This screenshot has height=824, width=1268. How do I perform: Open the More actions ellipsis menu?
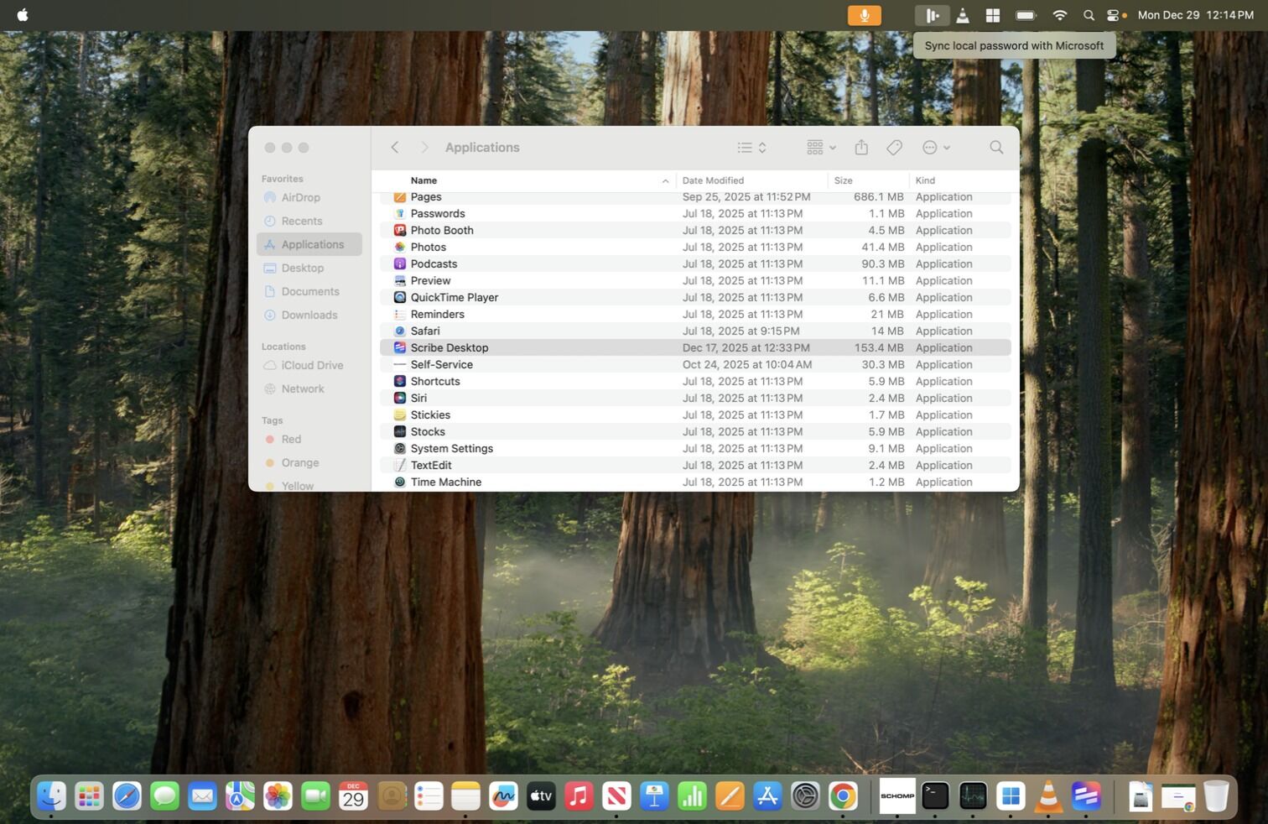point(936,148)
